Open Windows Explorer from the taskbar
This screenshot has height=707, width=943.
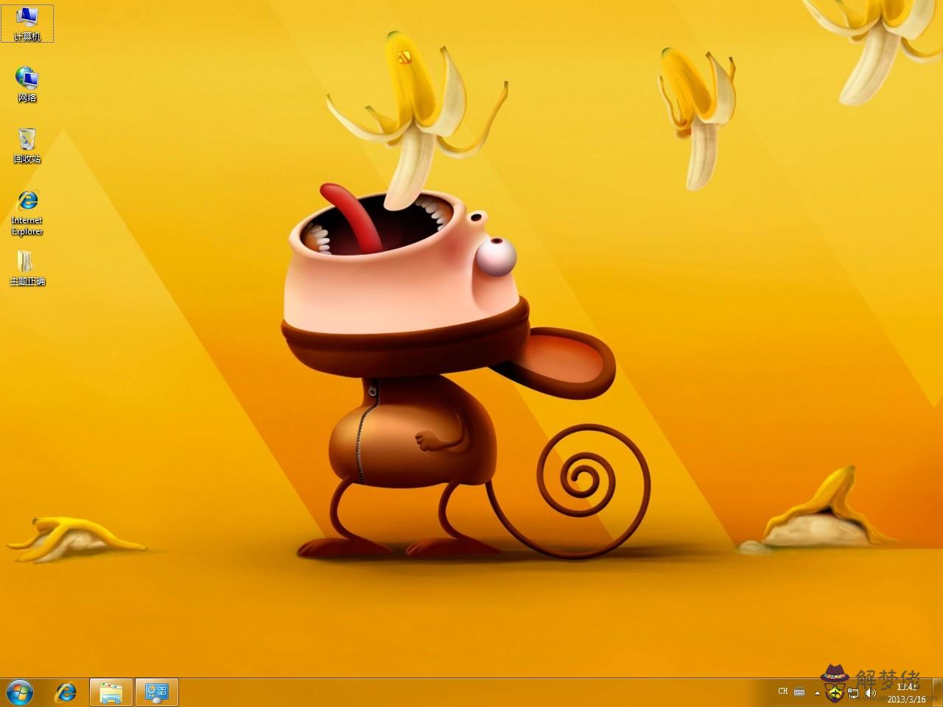click(111, 692)
